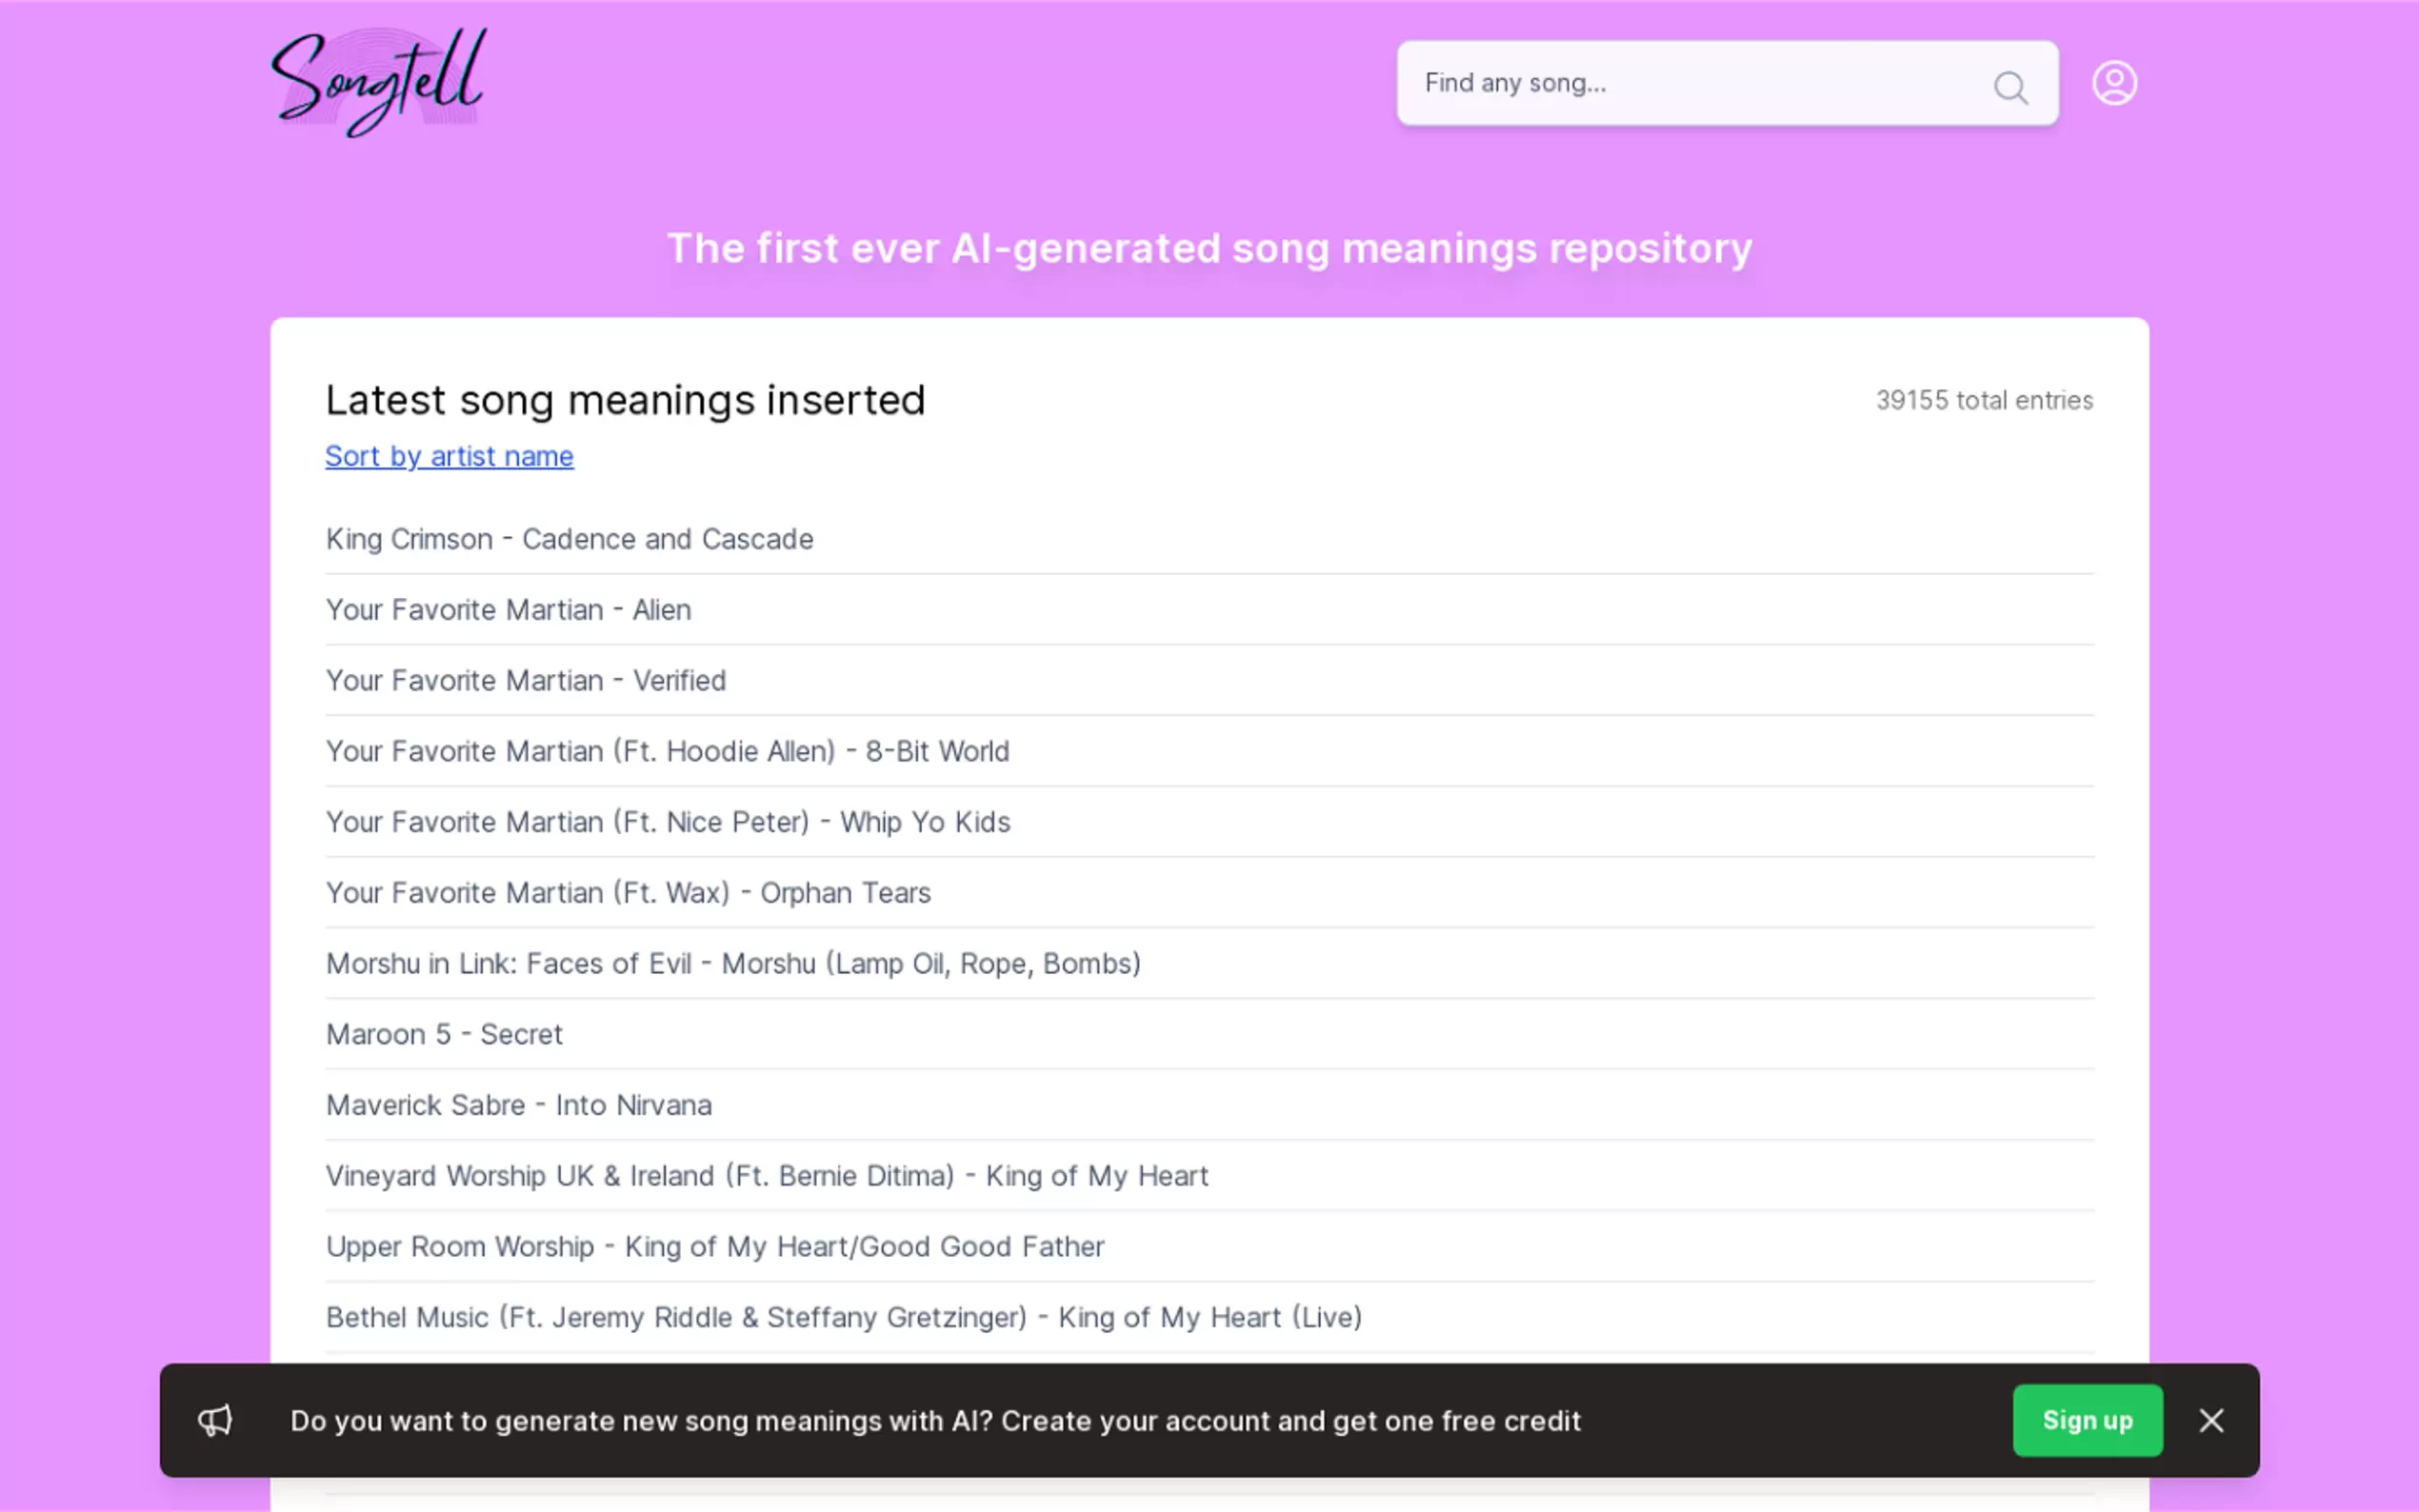Open the user account icon

coord(2114,83)
